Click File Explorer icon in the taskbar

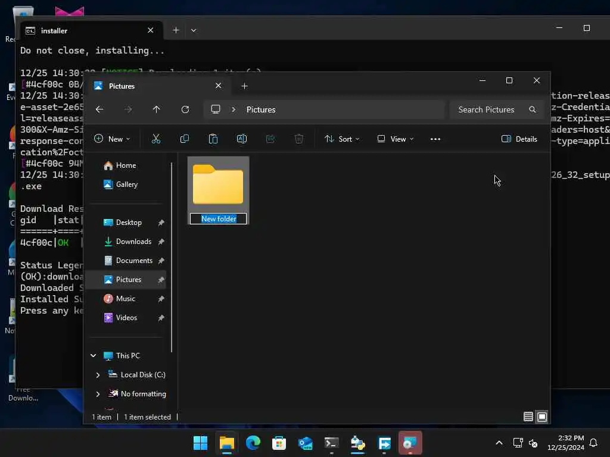click(227, 443)
